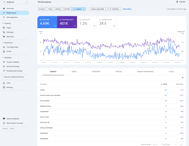Open the URL inspection search icon

point(4,17)
